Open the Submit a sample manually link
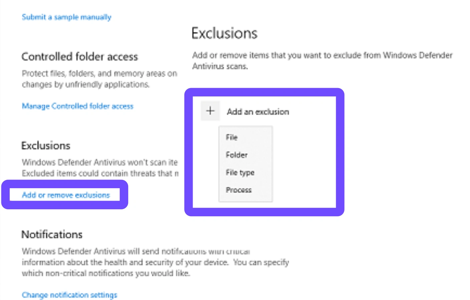 (66, 17)
